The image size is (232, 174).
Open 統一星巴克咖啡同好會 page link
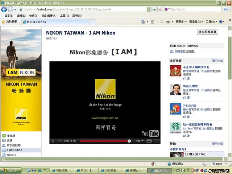[198, 124]
